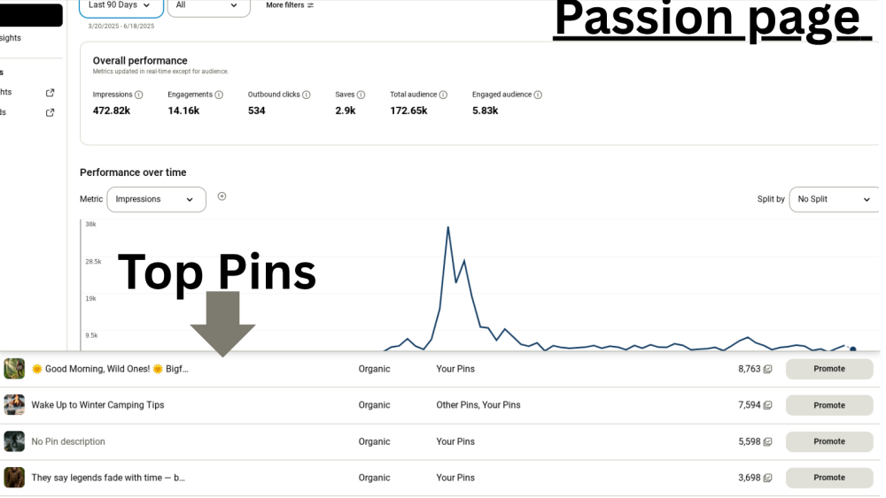Open the Last 90 Days date dropdown
Viewport: 886px width, 498px height.
coord(120,5)
